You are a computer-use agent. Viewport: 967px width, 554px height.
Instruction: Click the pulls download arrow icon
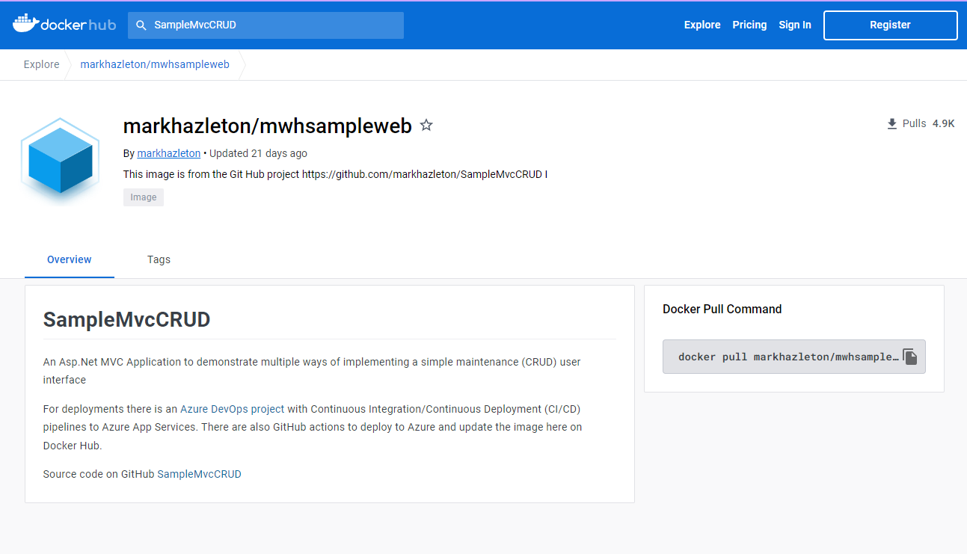click(891, 123)
